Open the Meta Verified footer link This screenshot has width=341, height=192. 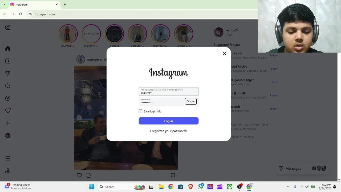coord(248,129)
